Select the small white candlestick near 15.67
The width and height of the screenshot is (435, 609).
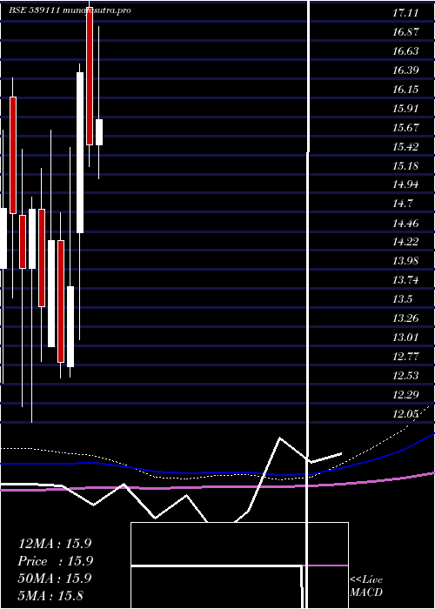pos(99,132)
